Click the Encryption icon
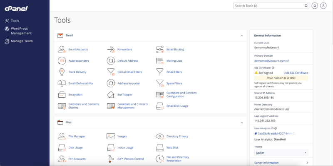Image resolution: width=333 pixels, height=166 pixels. coord(62,95)
